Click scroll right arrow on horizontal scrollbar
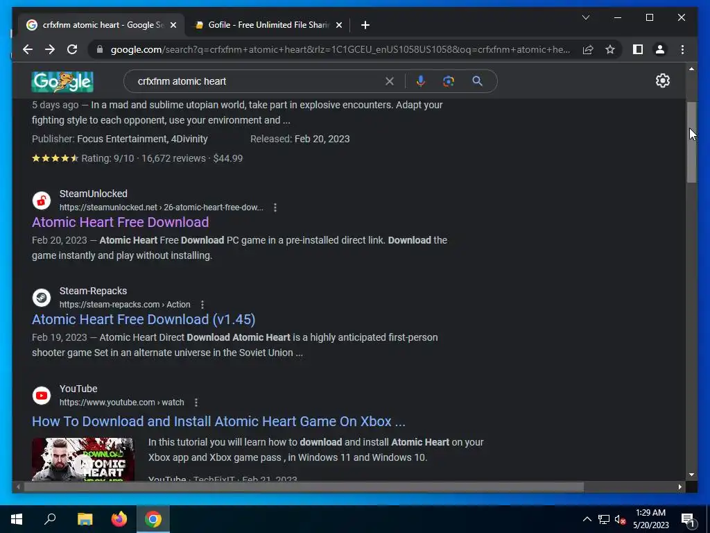This screenshot has width=710, height=533. [680, 487]
